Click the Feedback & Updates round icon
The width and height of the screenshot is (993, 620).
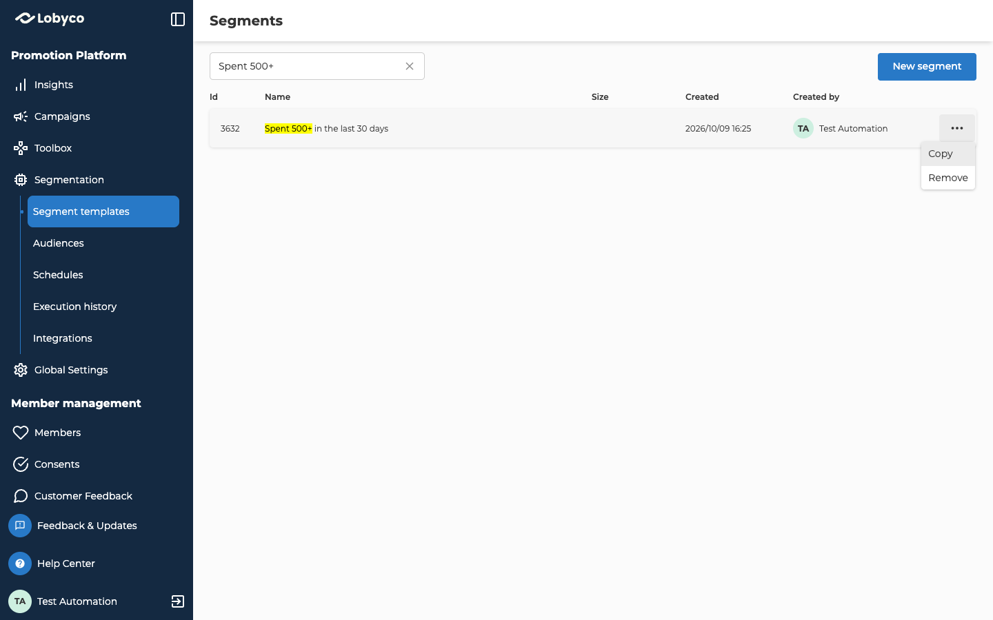tap(20, 526)
